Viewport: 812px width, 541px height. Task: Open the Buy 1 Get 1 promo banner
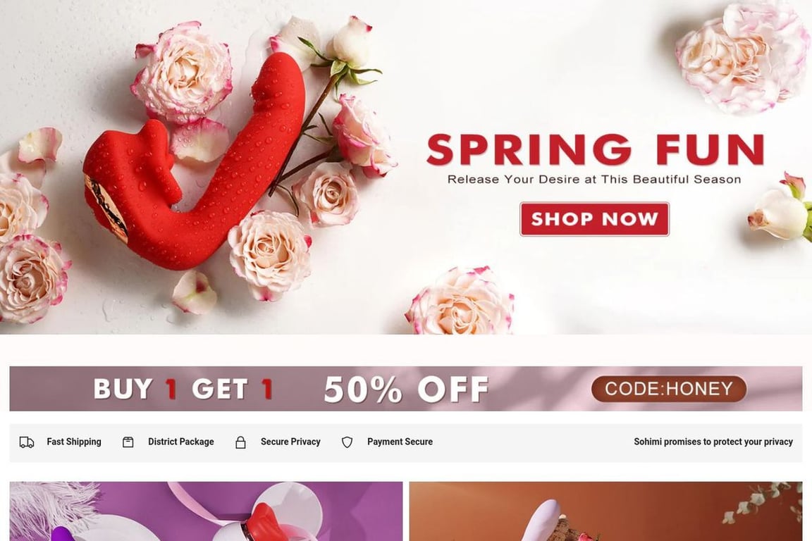(x=406, y=389)
